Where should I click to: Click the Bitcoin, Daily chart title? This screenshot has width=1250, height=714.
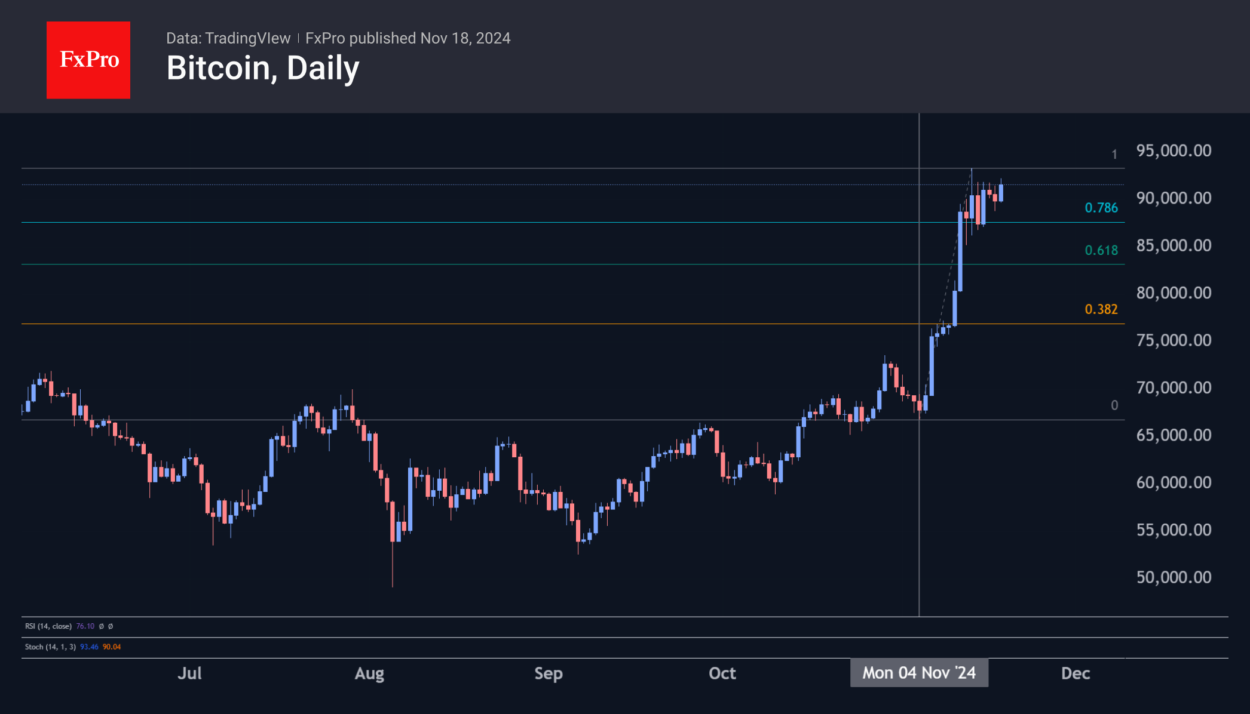[x=263, y=68]
